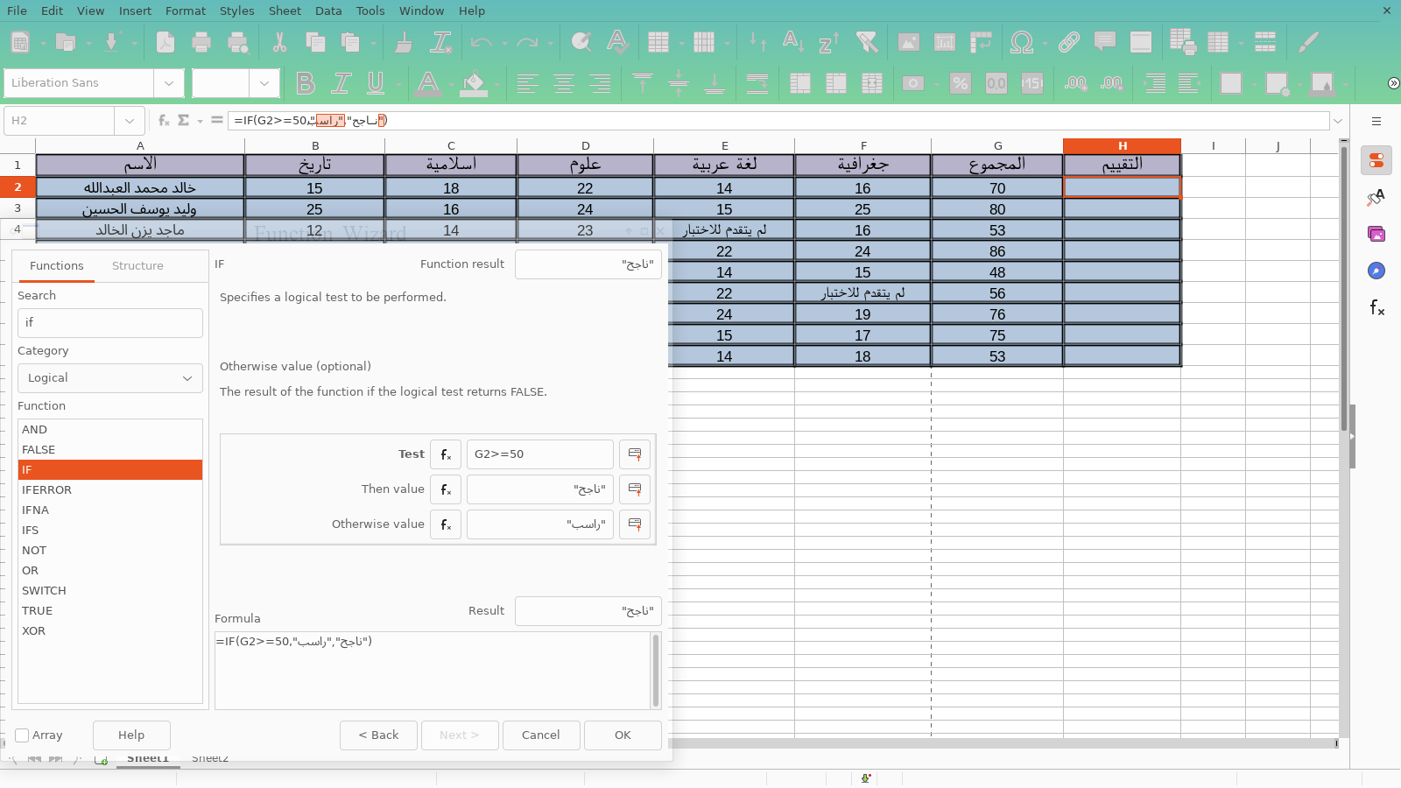Image resolution: width=1401 pixels, height=788 pixels.
Task: Open the font name dropdown list
Action: (x=168, y=83)
